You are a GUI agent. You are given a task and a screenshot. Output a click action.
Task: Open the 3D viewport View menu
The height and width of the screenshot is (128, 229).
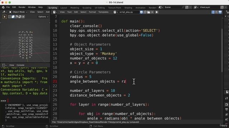[32, 12]
